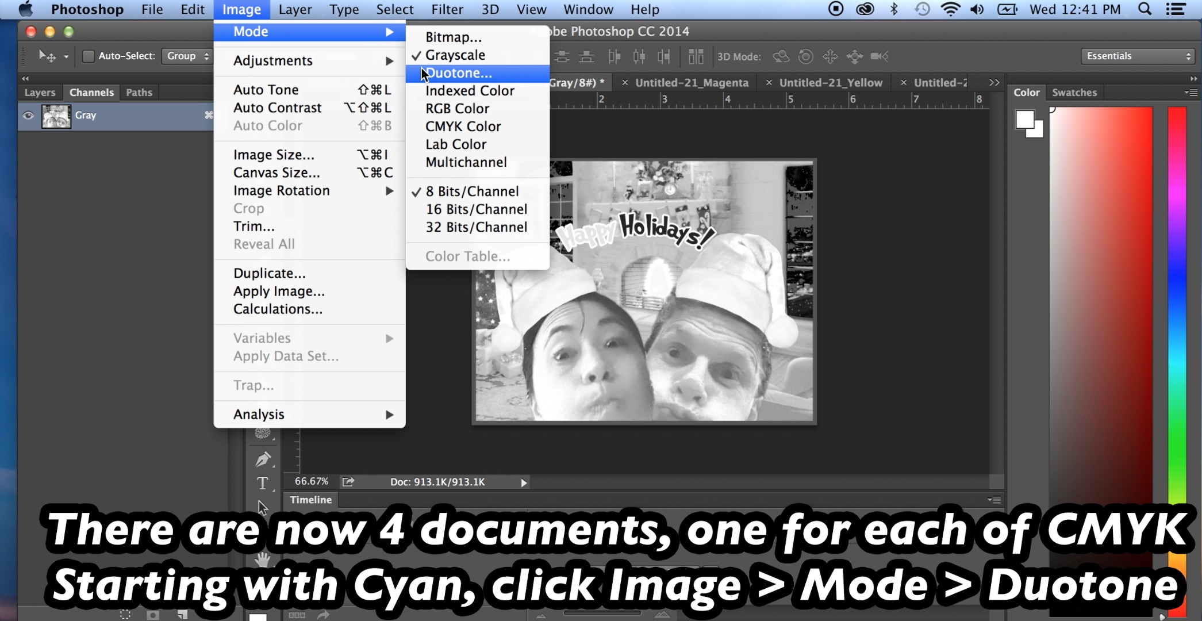Click the 3D video camera icon

coord(879,56)
